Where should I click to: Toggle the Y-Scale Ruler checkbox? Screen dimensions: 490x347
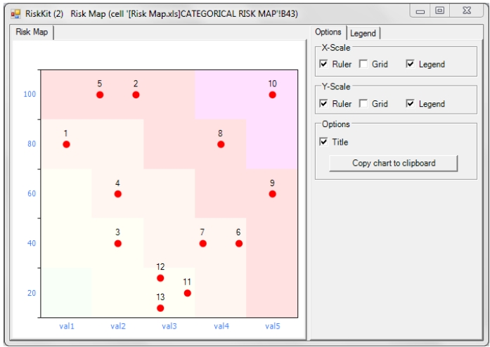(x=324, y=103)
